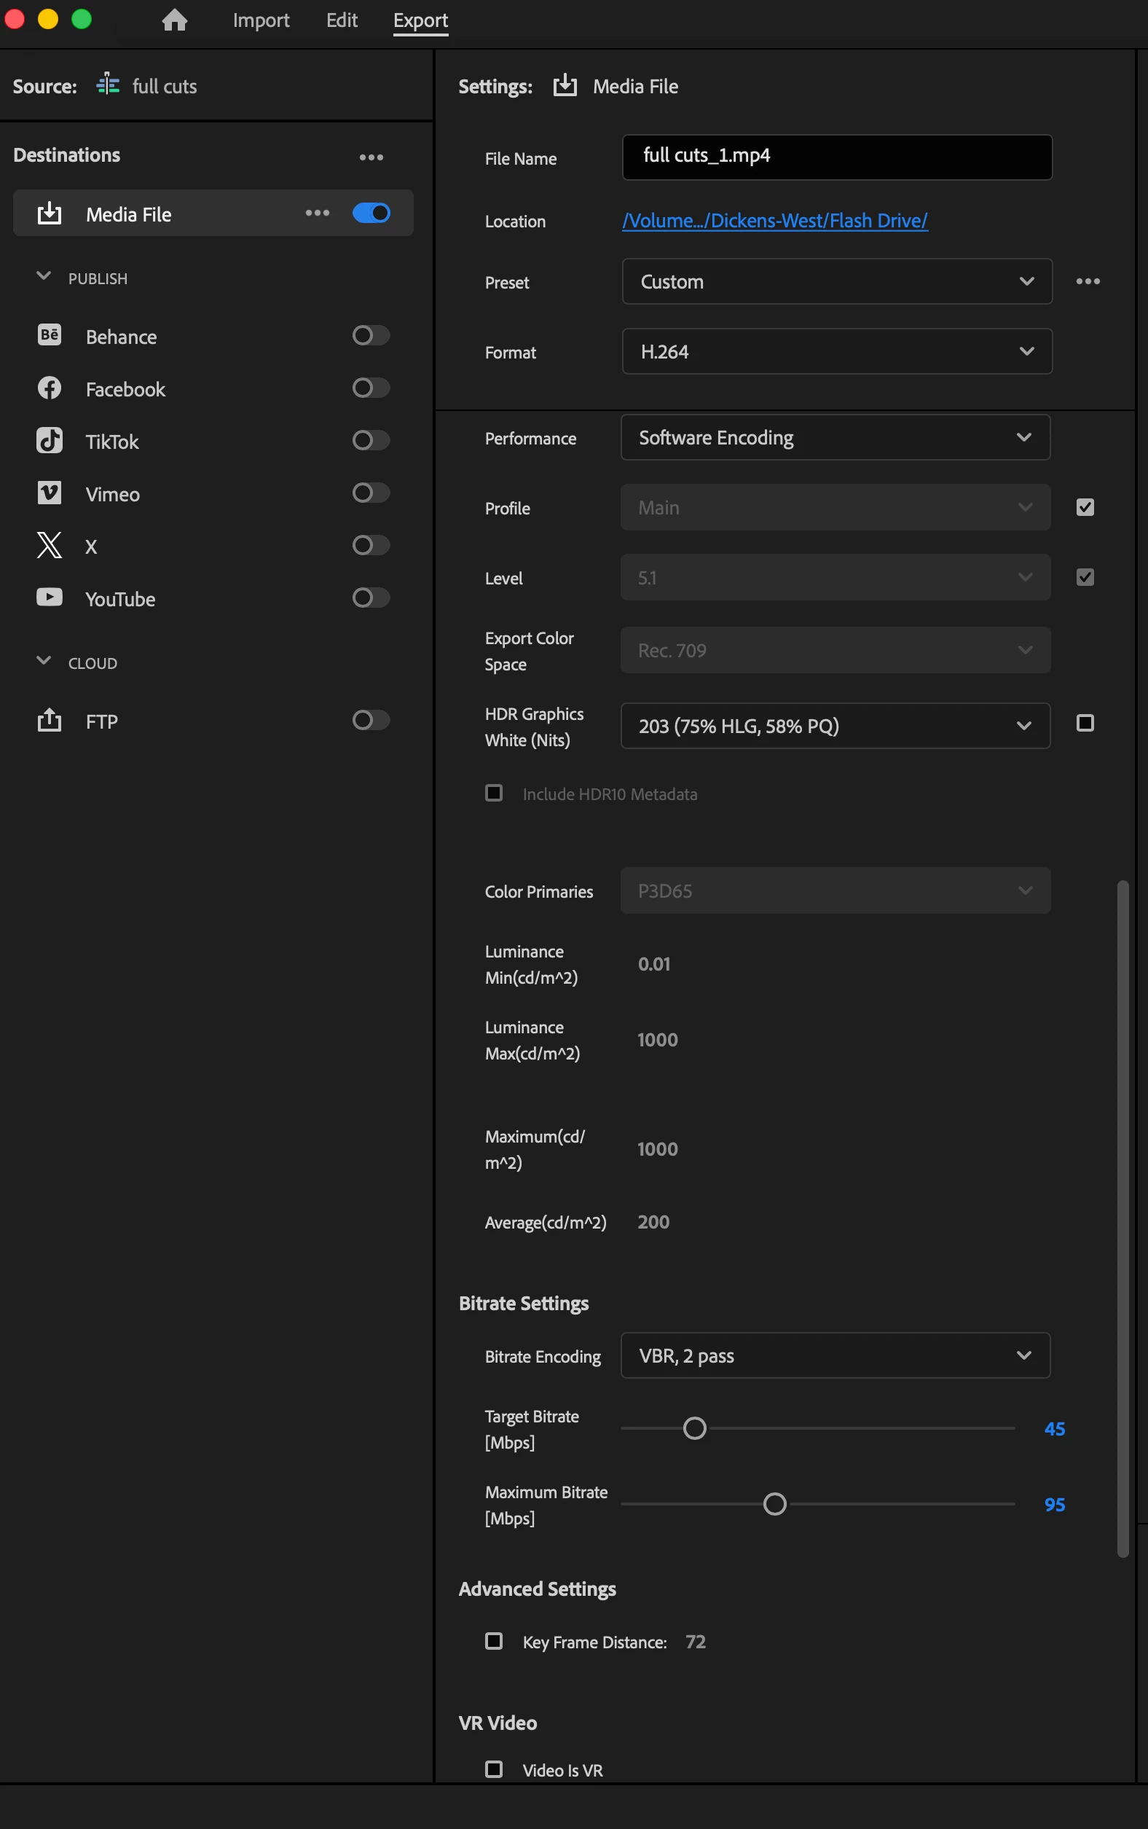Open the Preset dropdown

click(837, 282)
